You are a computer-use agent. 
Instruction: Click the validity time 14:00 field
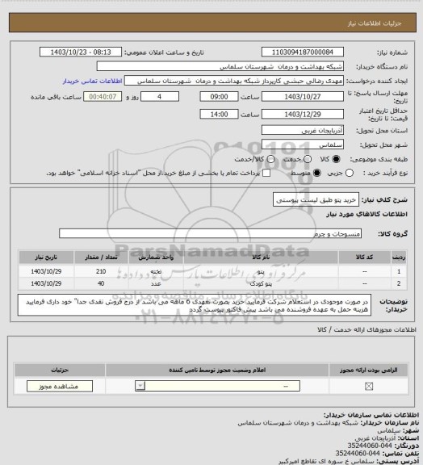[219, 114]
